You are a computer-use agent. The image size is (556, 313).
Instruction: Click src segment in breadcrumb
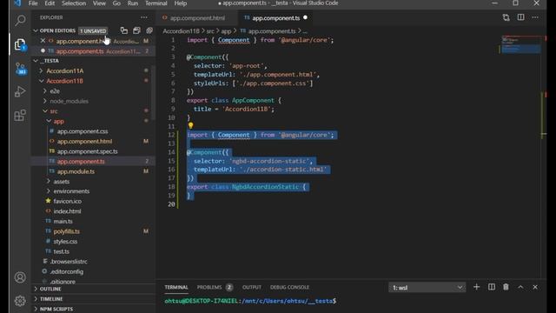click(x=210, y=31)
